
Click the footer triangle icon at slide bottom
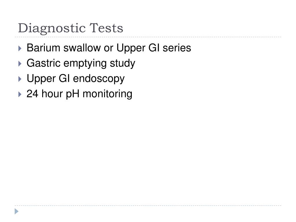(16, 211)
